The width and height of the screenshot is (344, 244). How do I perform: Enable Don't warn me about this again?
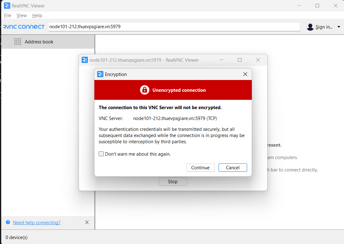tap(101, 154)
